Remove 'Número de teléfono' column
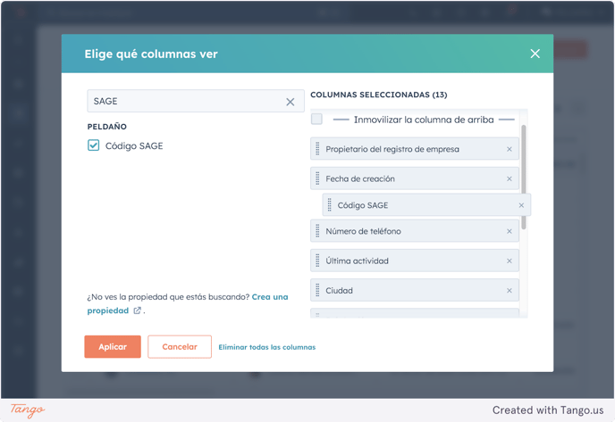Screen dimensions: 615x422 [x=510, y=231]
